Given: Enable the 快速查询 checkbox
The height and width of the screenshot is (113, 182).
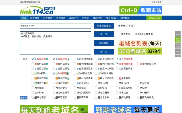Looking at the screenshot, I should tap(119, 34).
